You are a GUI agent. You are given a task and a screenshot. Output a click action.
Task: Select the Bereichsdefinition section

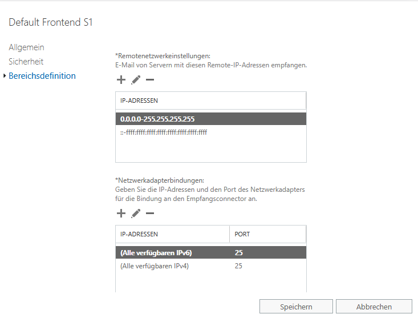42,76
